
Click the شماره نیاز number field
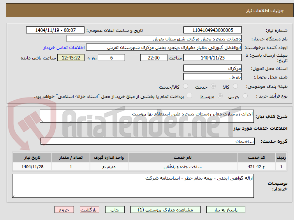coord(213,30)
